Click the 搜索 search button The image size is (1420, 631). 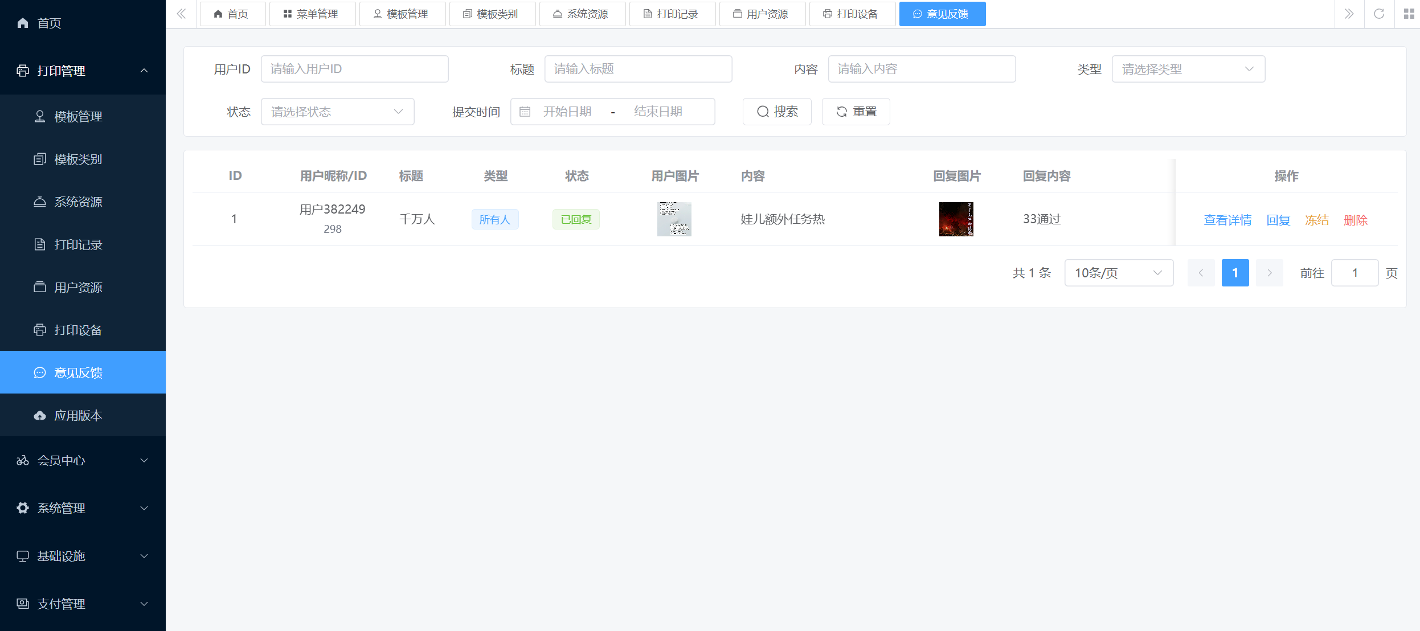pos(777,112)
